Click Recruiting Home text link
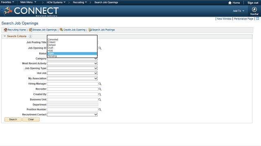 pos(17,30)
